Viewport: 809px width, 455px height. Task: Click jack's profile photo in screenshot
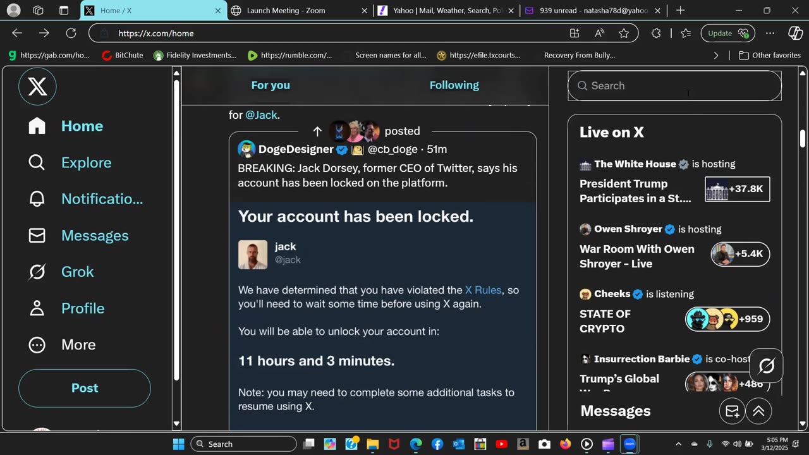253,255
